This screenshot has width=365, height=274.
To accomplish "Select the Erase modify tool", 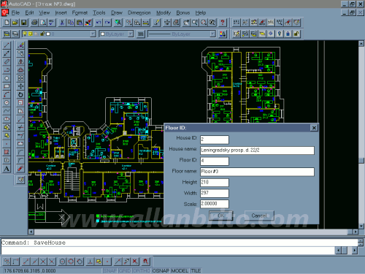I will [20, 45].
